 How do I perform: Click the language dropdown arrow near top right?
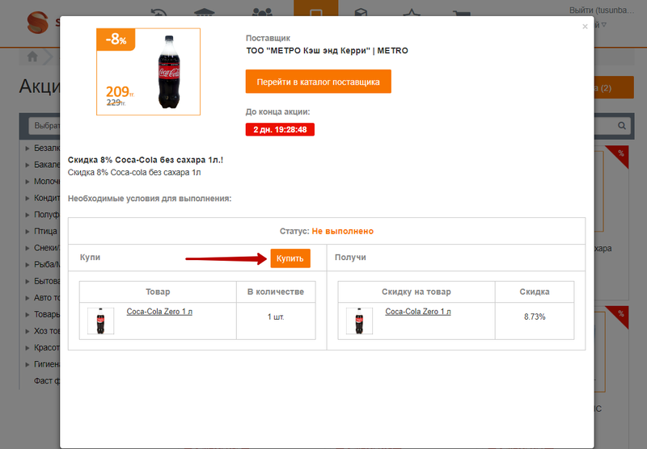(604, 25)
